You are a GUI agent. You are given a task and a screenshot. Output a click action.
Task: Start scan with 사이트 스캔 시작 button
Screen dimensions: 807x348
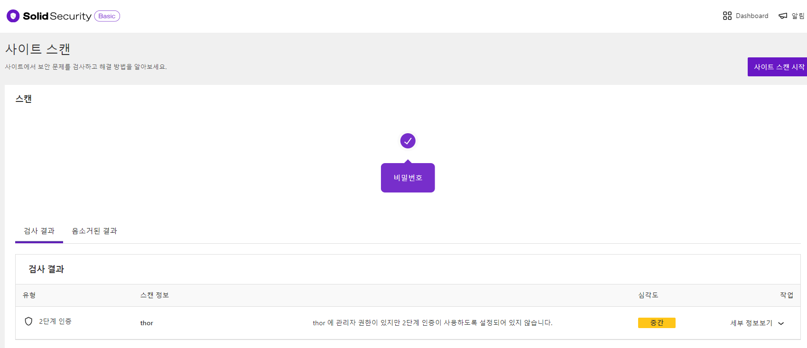click(x=777, y=67)
